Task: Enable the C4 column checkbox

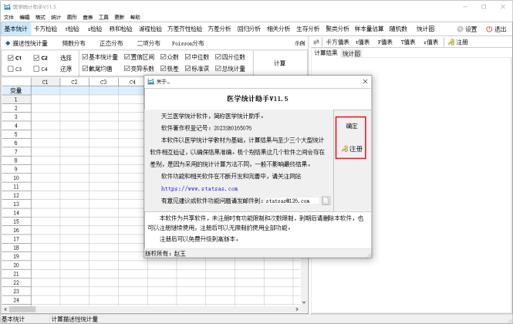Action: pos(36,69)
